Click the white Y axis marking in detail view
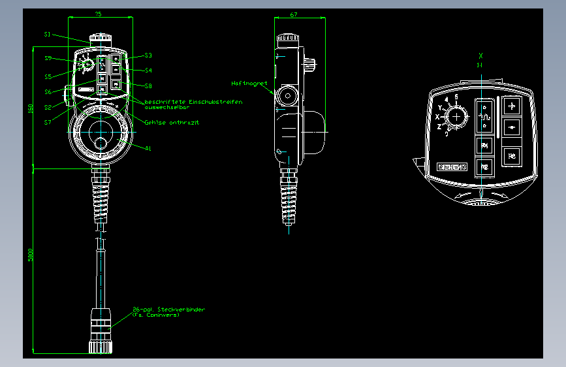The width and height of the screenshot is (566, 367). 440,108
